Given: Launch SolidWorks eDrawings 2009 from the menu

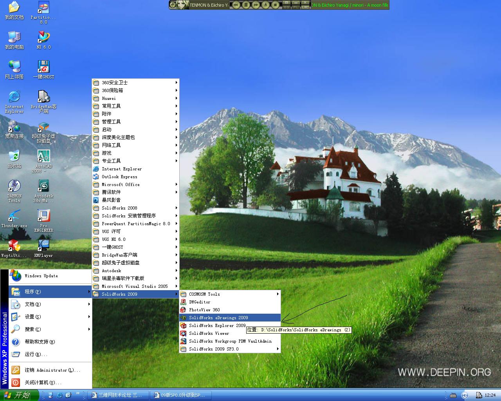Looking at the screenshot, I should [x=230, y=318].
